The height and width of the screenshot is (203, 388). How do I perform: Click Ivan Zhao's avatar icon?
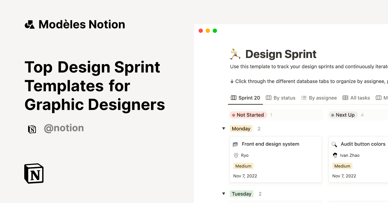tap(335, 155)
